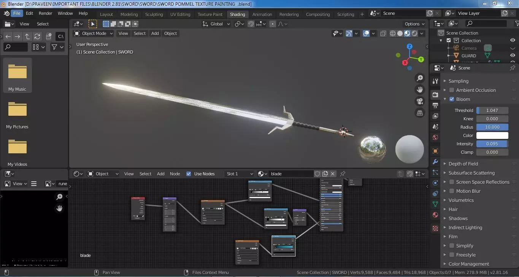Refresh the file browser list
Viewport: 519px width, 277px height.
[37, 36]
